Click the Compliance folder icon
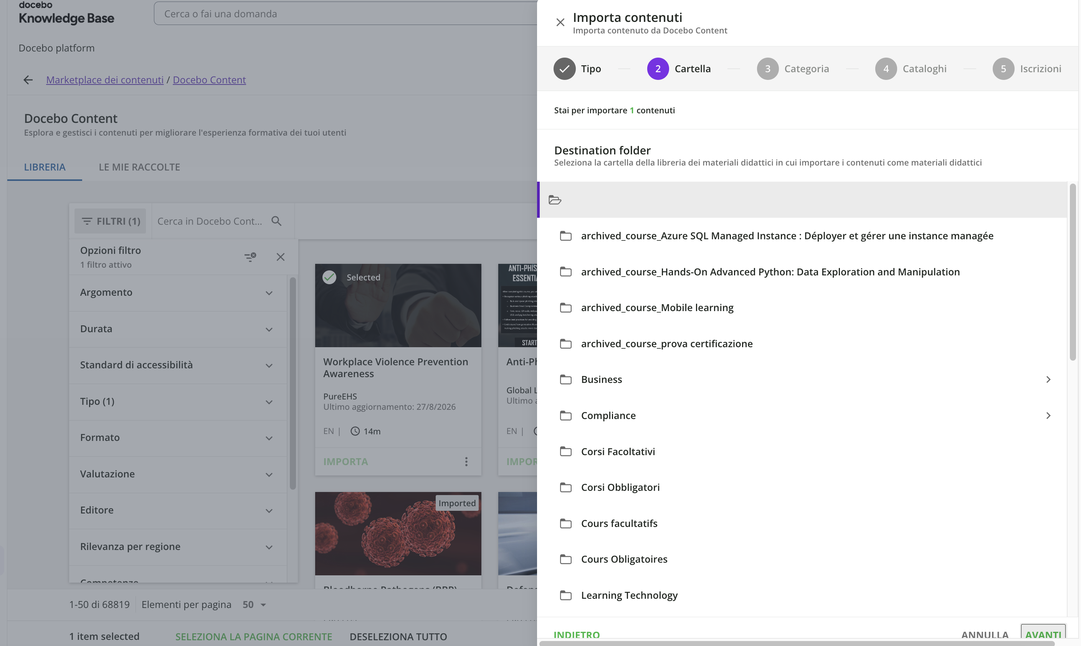The width and height of the screenshot is (1081, 646). [x=565, y=416]
